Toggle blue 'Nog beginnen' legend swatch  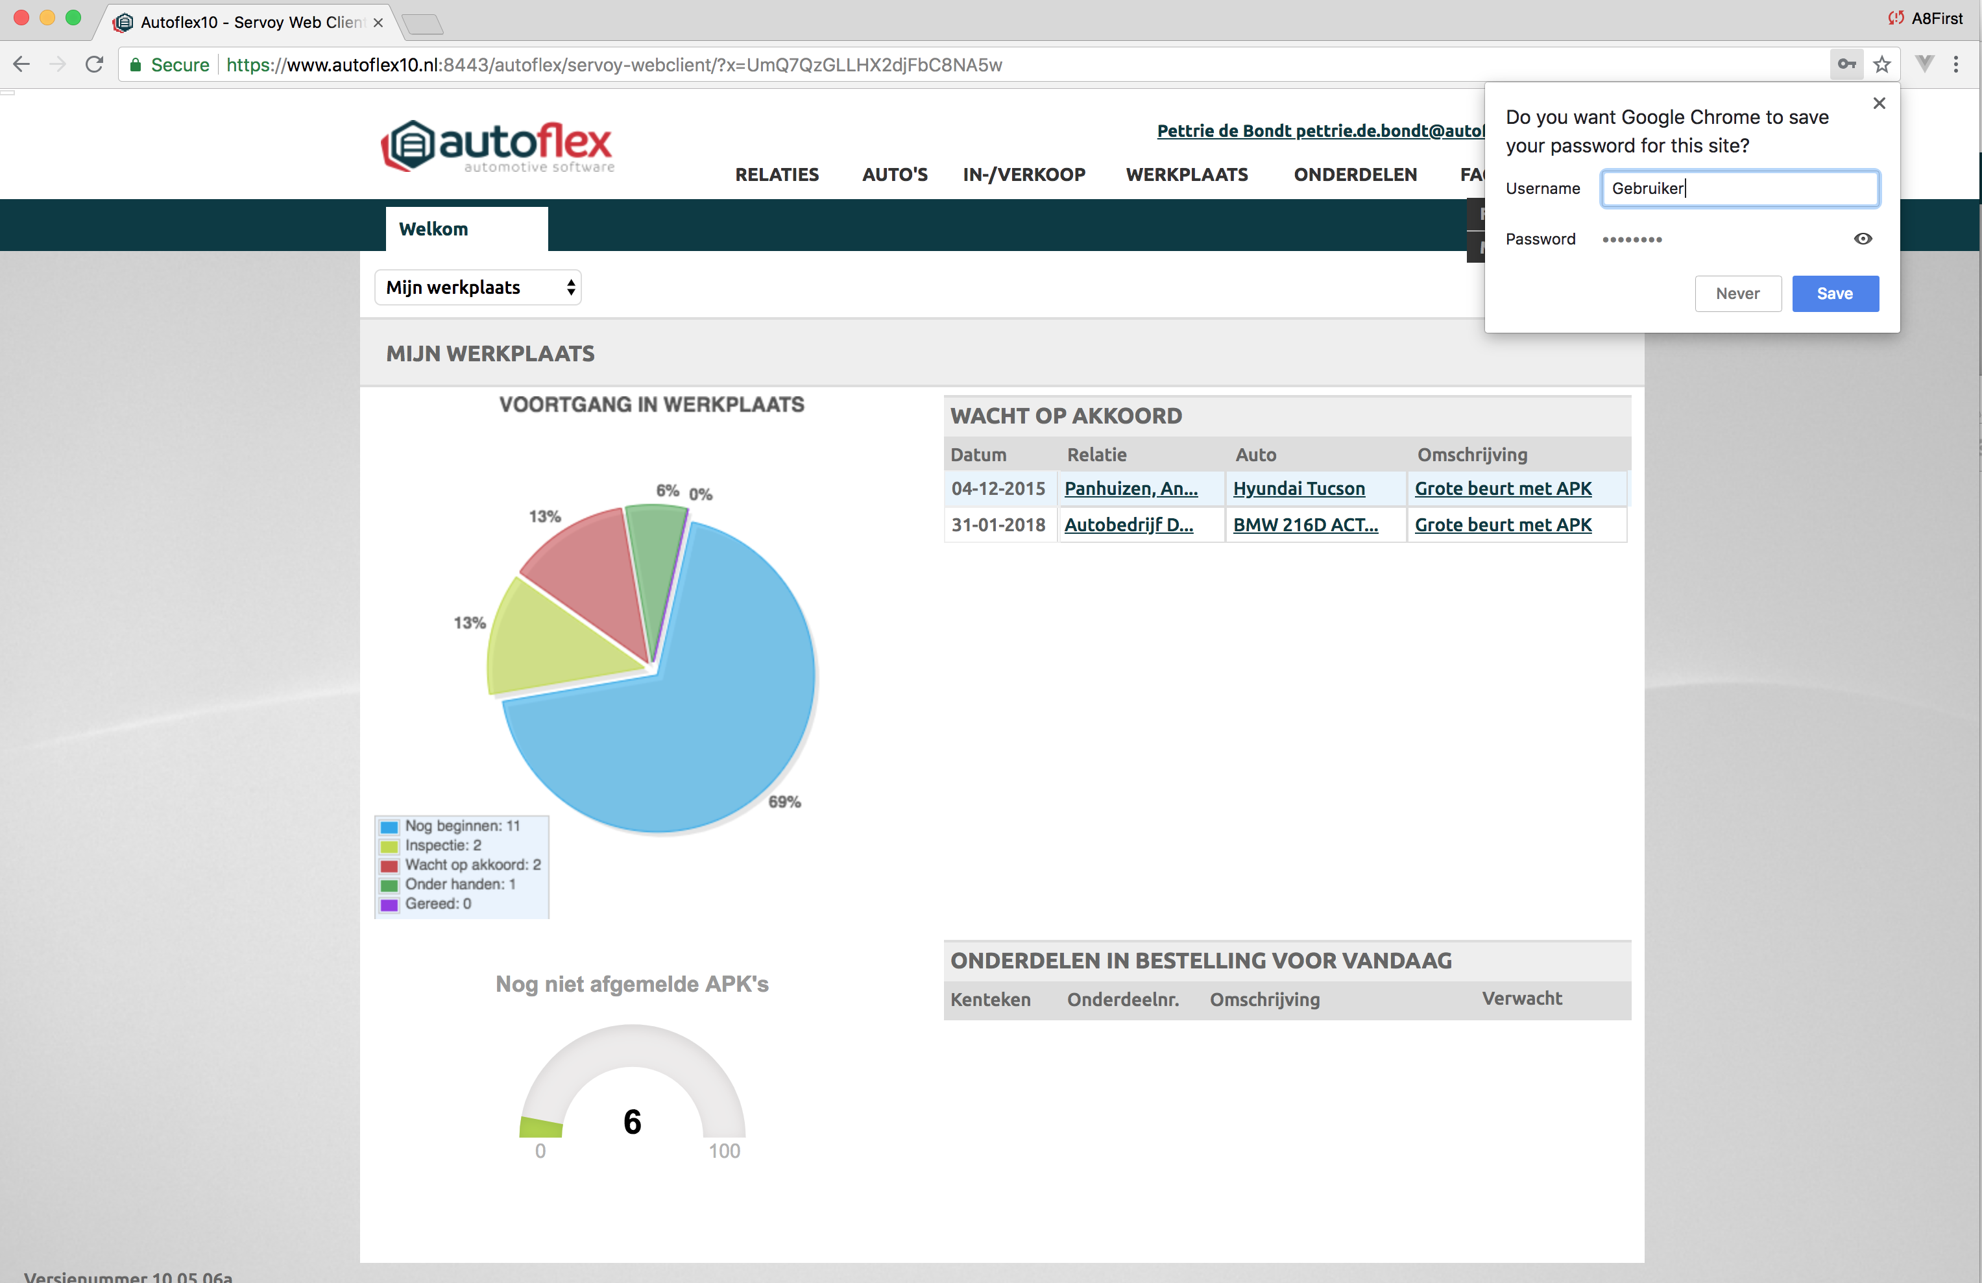pos(389,827)
